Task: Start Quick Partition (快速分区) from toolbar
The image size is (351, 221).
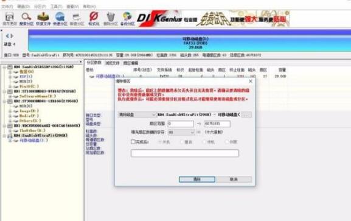Action: point(60,19)
